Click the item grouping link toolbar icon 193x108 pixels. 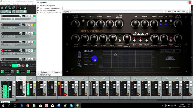coord(6,11)
